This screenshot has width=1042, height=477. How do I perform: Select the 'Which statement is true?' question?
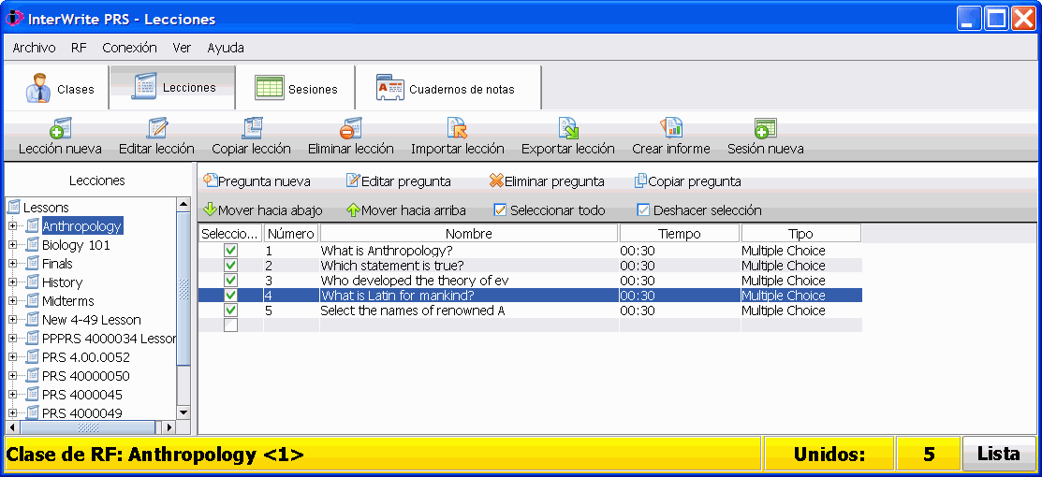pos(530,266)
